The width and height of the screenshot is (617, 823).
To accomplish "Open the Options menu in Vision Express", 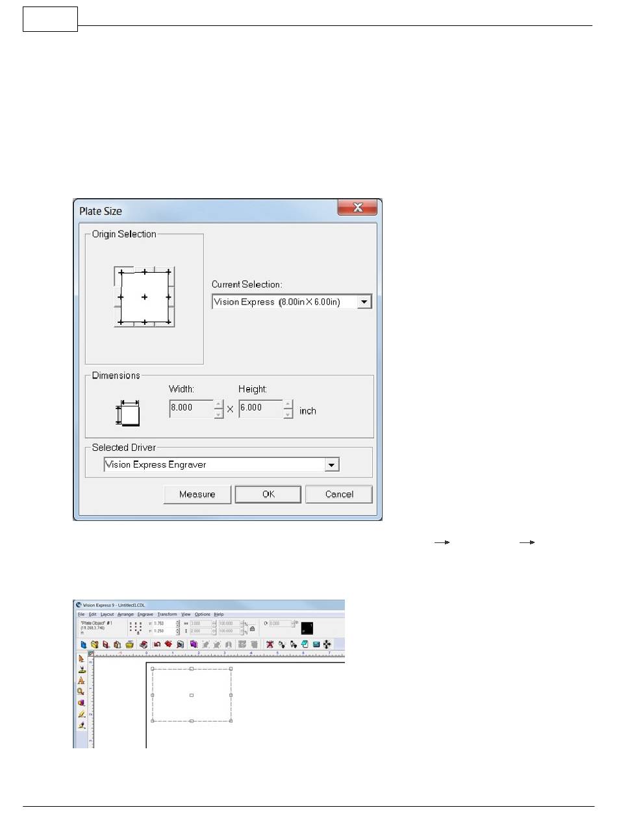I will (x=203, y=614).
